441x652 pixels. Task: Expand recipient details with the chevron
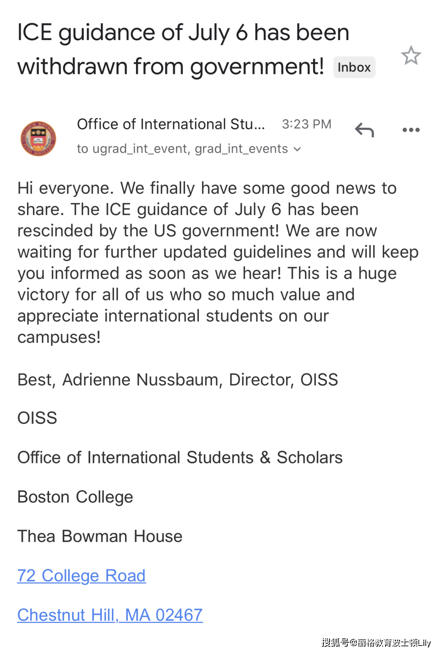[x=297, y=149]
